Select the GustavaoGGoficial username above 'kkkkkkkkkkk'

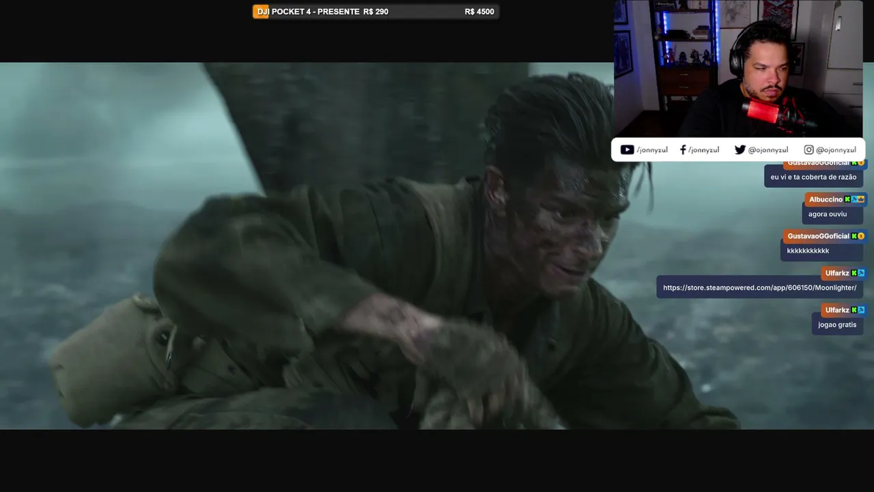(x=819, y=236)
